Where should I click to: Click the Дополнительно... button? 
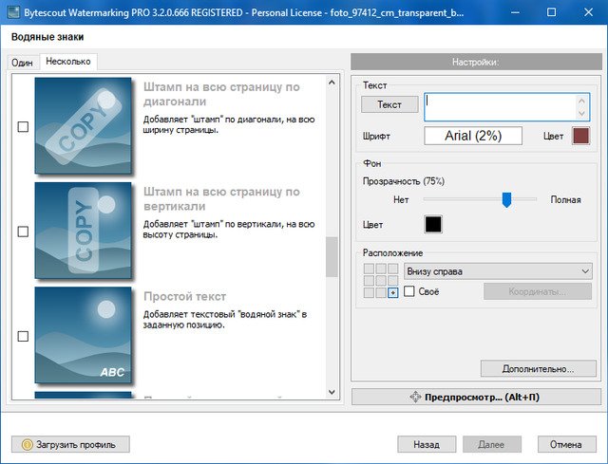538,368
